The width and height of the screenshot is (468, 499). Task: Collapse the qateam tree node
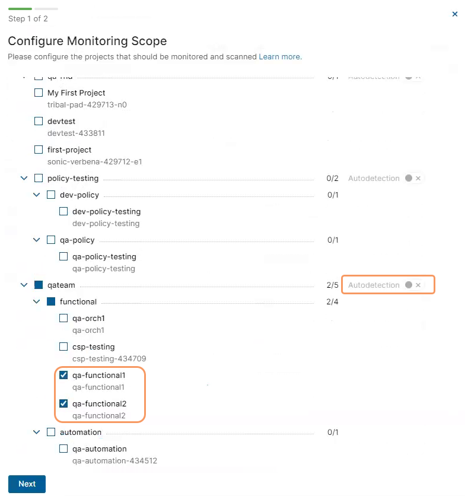point(24,285)
